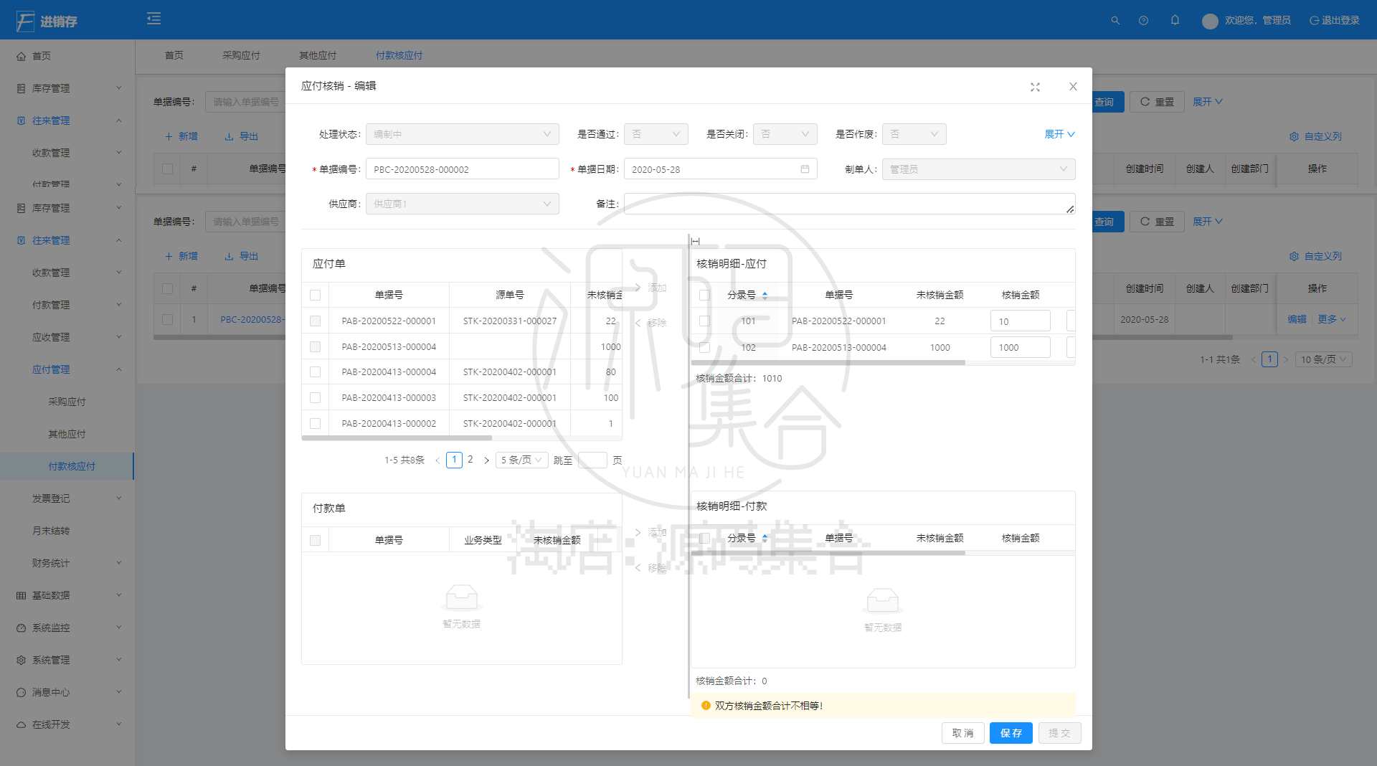The width and height of the screenshot is (1377, 766).
Task: Open the calendar icon in 单据日期
Action: tap(805, 169)
